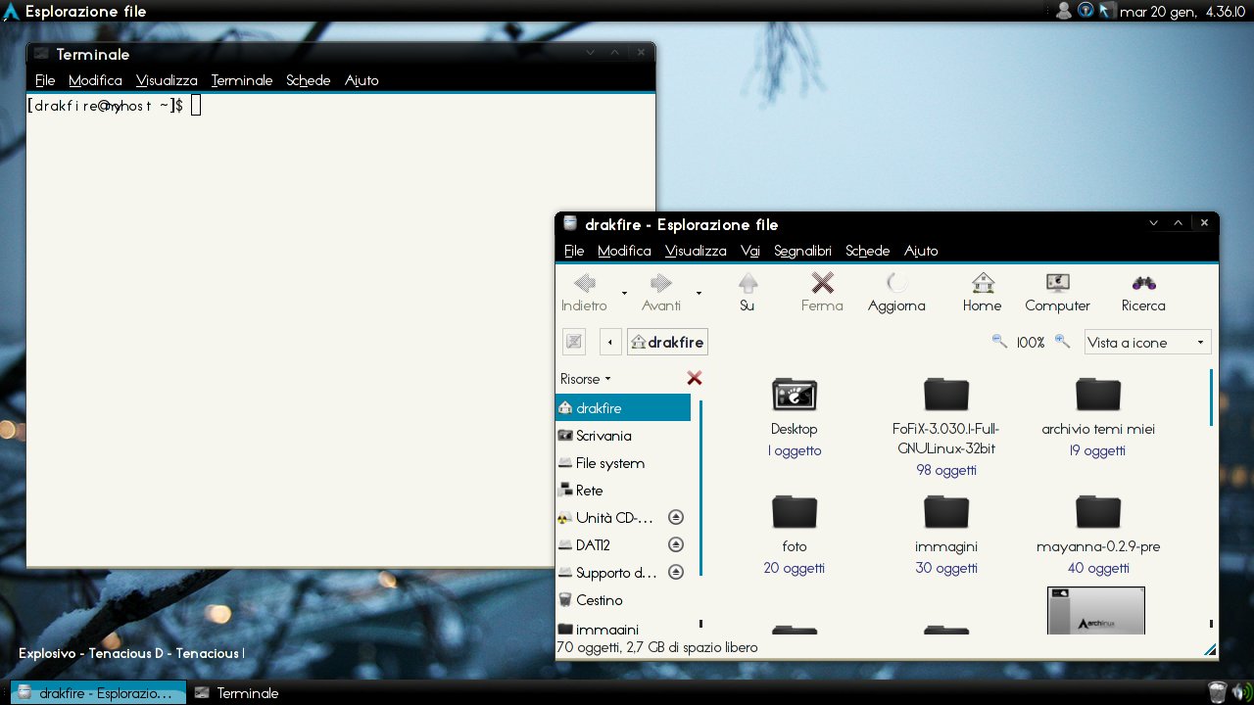The image size is (1254, 705).
Task: Select File system in the sidebar
Action: [x=623, y=463]
